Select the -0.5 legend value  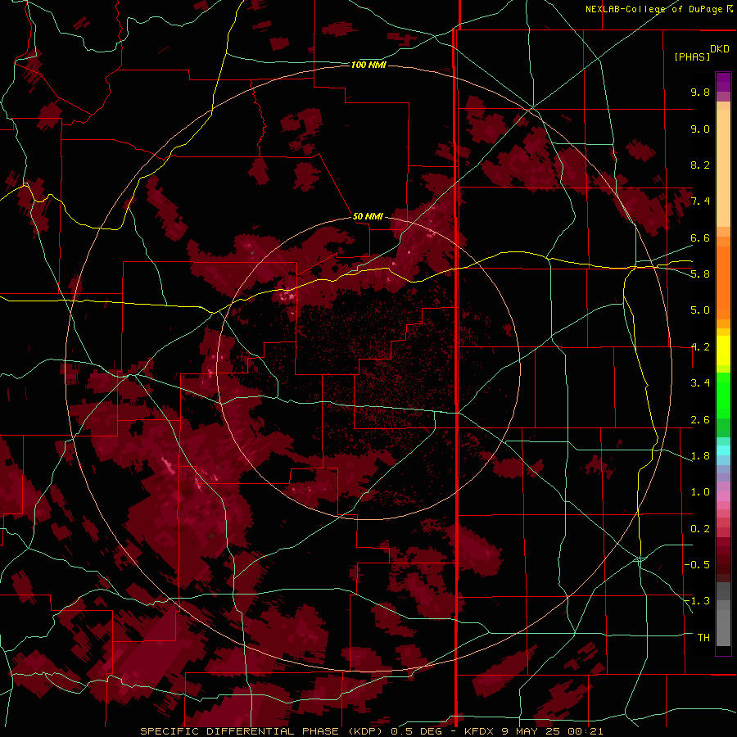click(697, 565)
